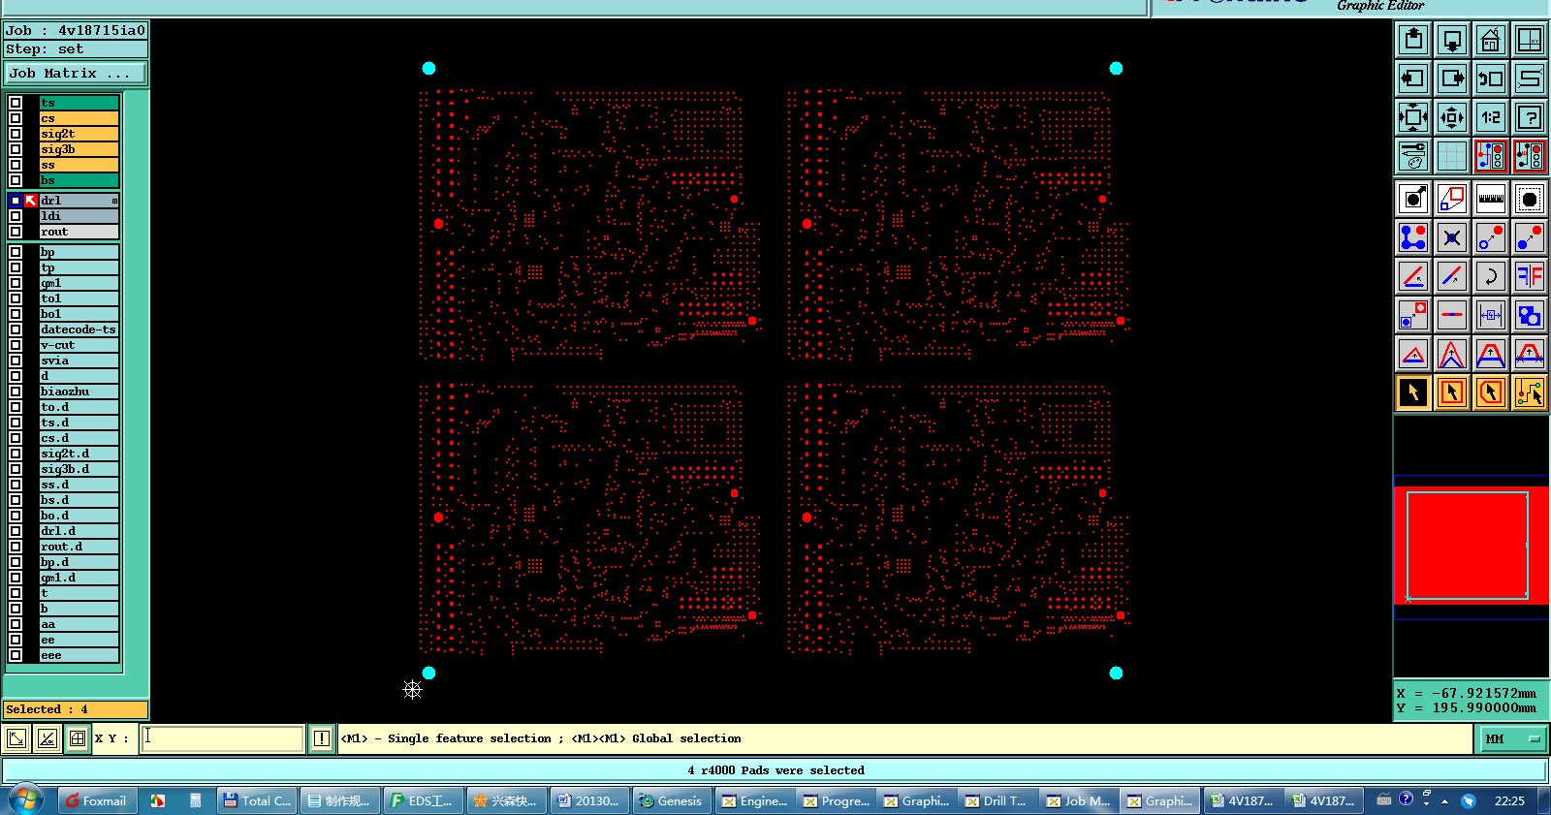The width and height of the screenshot is (1551, 815).
Task: Click the top-left cyan fiducial pad
Action: click(x=428, y=68)
